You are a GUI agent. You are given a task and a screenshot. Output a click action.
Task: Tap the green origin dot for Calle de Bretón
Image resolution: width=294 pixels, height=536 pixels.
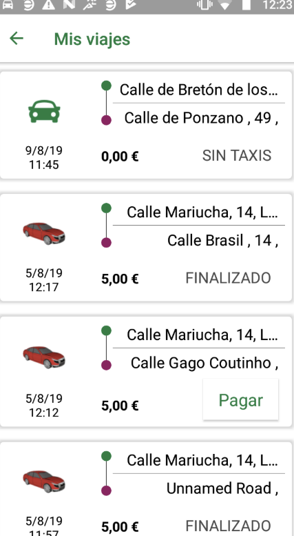click(107, 86)
